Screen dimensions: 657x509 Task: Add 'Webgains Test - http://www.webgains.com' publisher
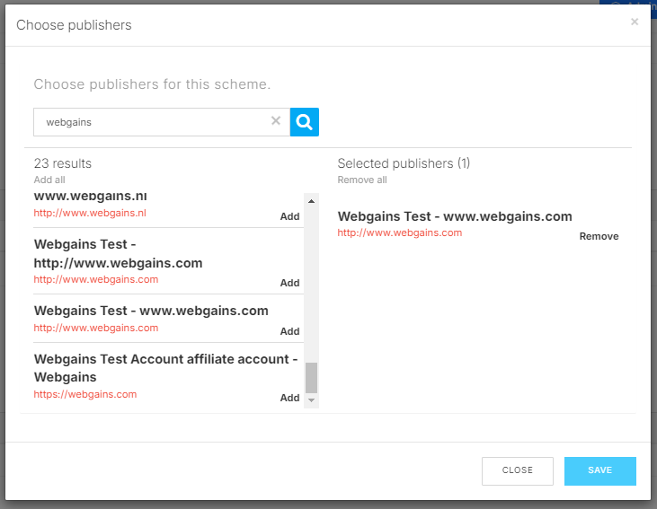(289, 283)
